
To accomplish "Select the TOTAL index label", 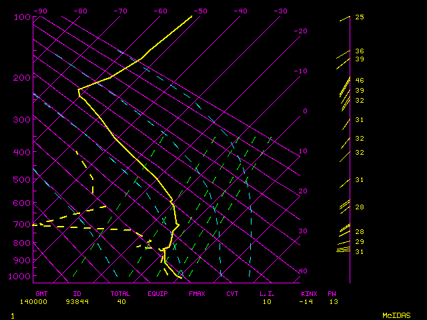I will (121, 293).
